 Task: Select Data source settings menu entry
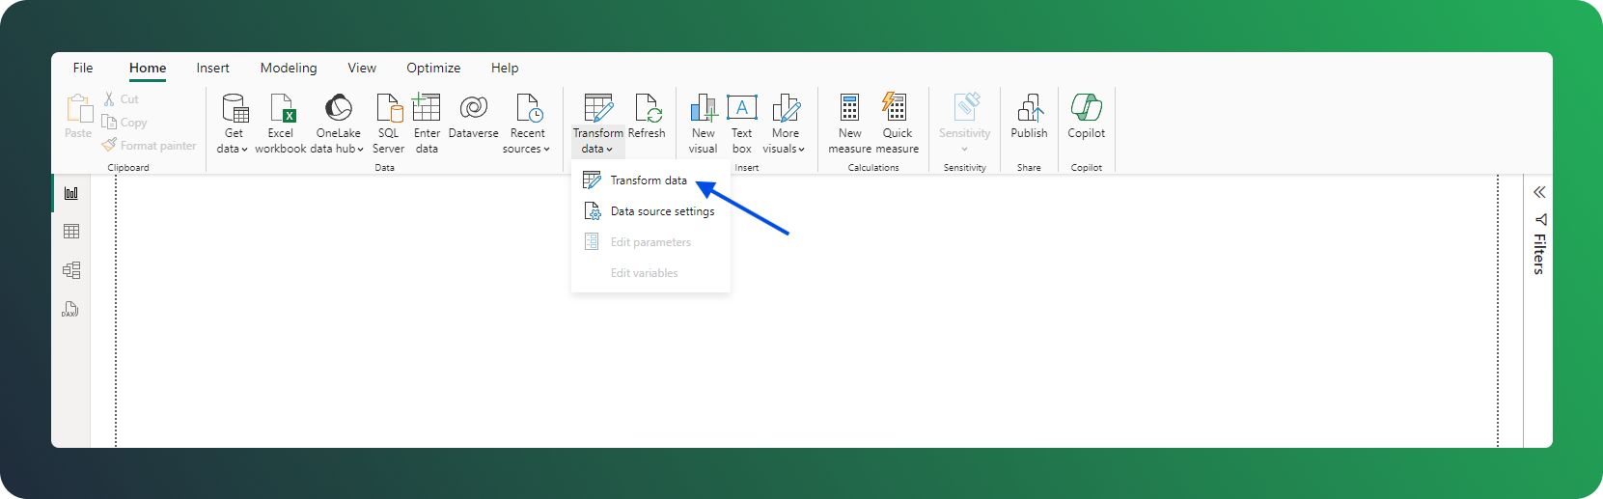(x=662, y=211)
